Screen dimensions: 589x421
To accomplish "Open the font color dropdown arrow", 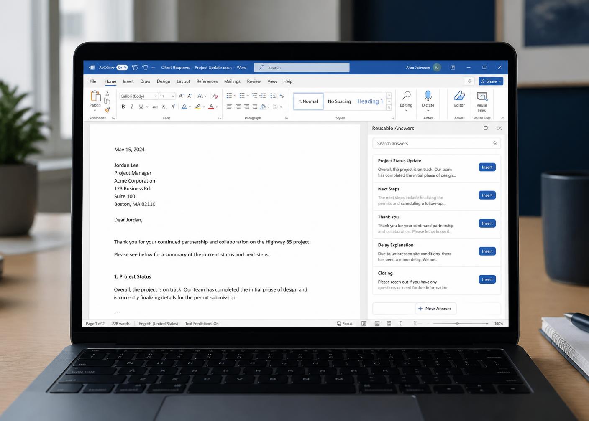I will click(x=217, y=107).
